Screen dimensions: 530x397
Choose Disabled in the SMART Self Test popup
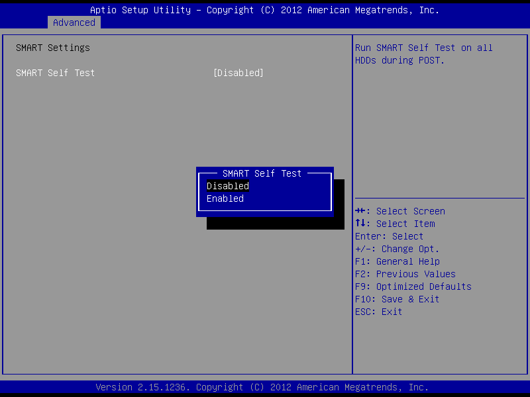(228, 186)
